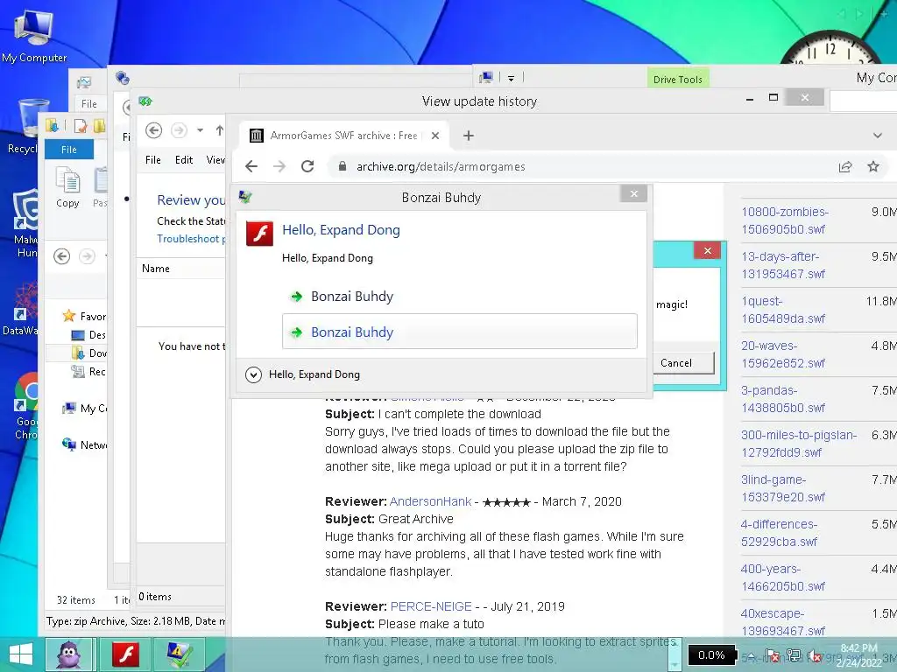Download 4-differences-52929cba.swf
This screenshot has width=897, height=672.
point(779,533)
